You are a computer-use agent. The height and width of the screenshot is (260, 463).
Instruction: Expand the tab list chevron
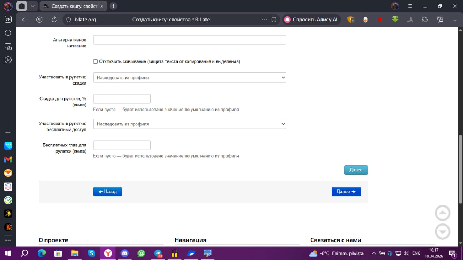pos(32,6)
